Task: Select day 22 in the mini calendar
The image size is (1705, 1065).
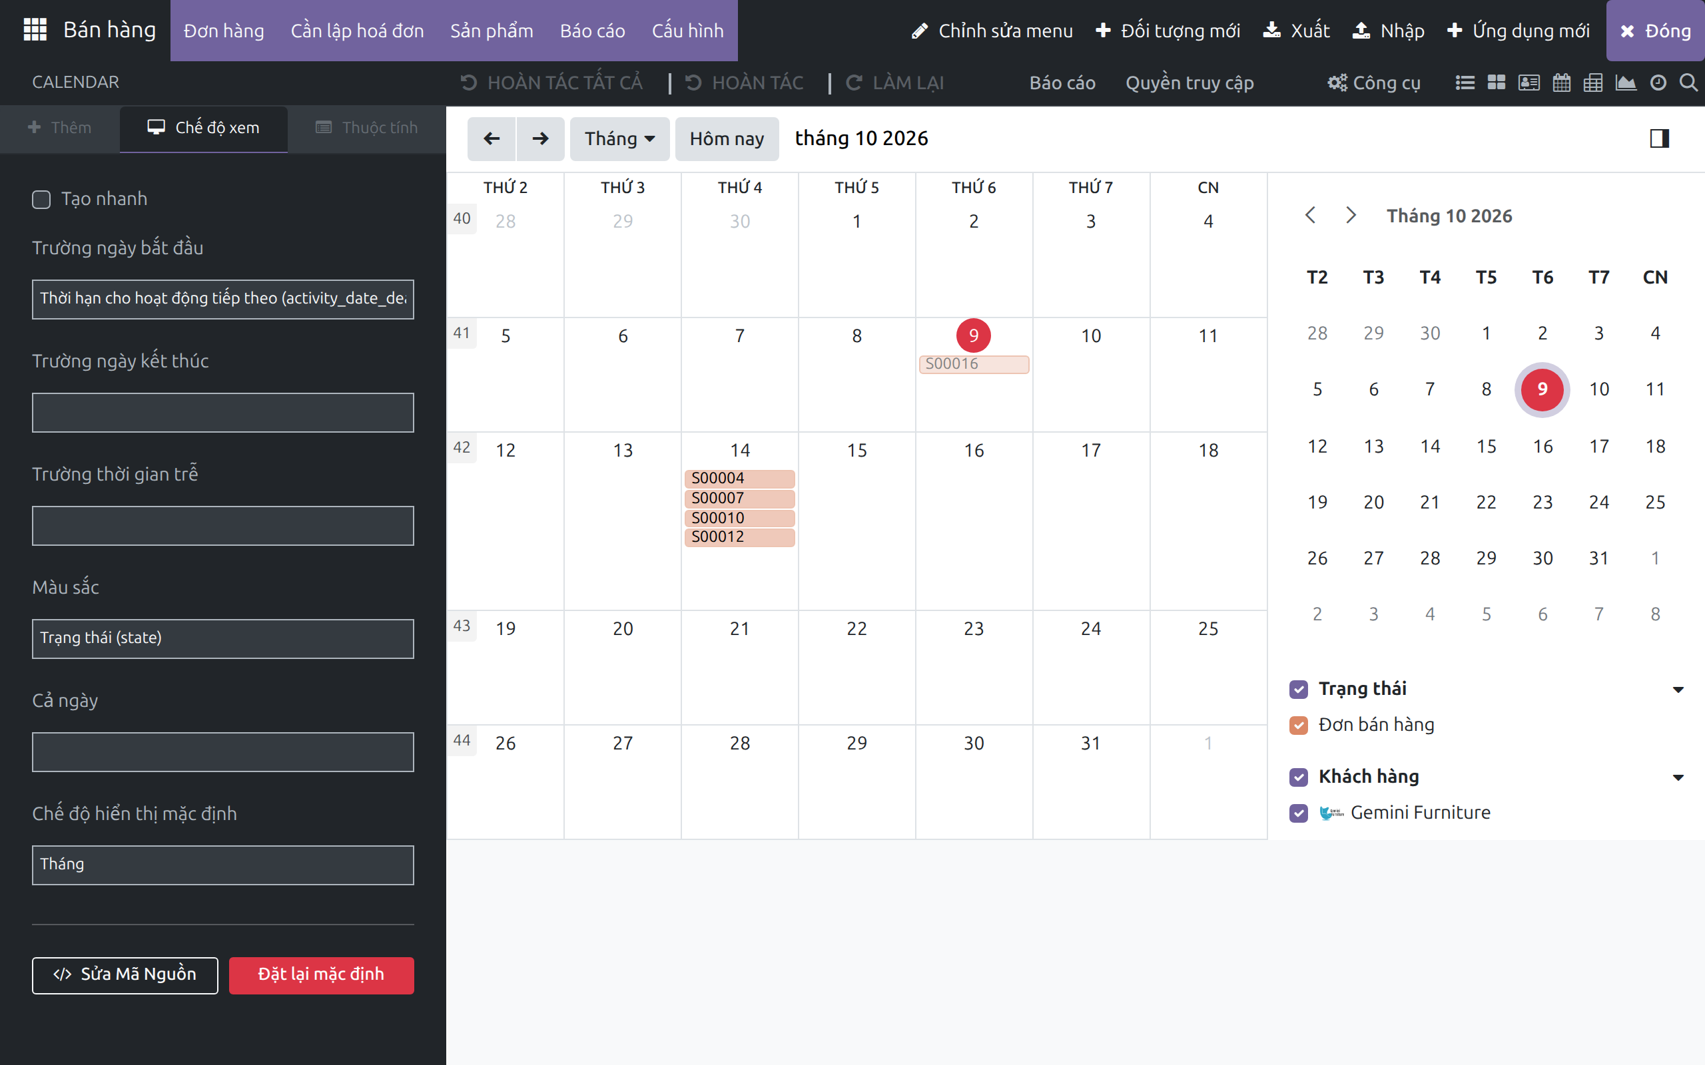Action: click(x=1486, y=502)
